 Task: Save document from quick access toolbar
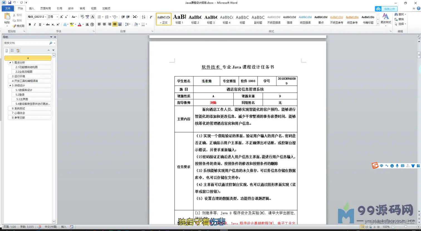click(9, 3)
